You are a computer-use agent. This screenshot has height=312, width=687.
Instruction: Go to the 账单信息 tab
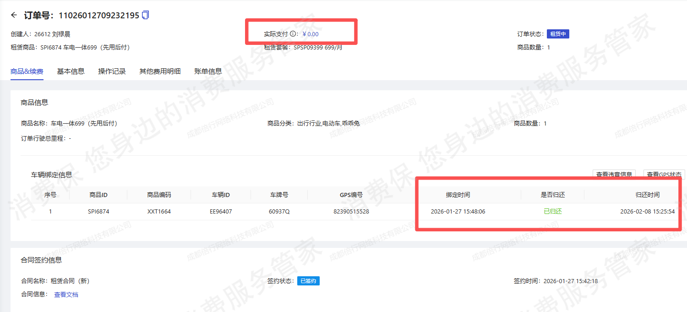[x=208, y=71]
